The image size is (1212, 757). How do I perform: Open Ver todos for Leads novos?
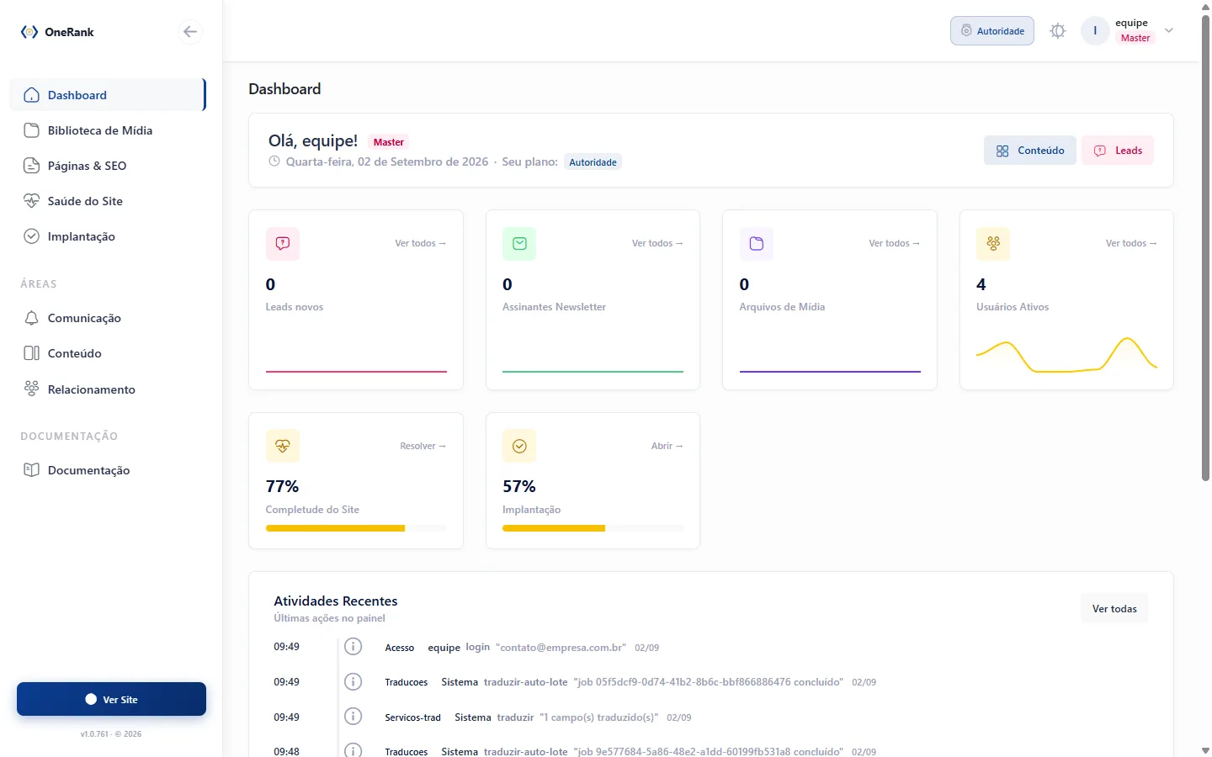tap(421, 243)
